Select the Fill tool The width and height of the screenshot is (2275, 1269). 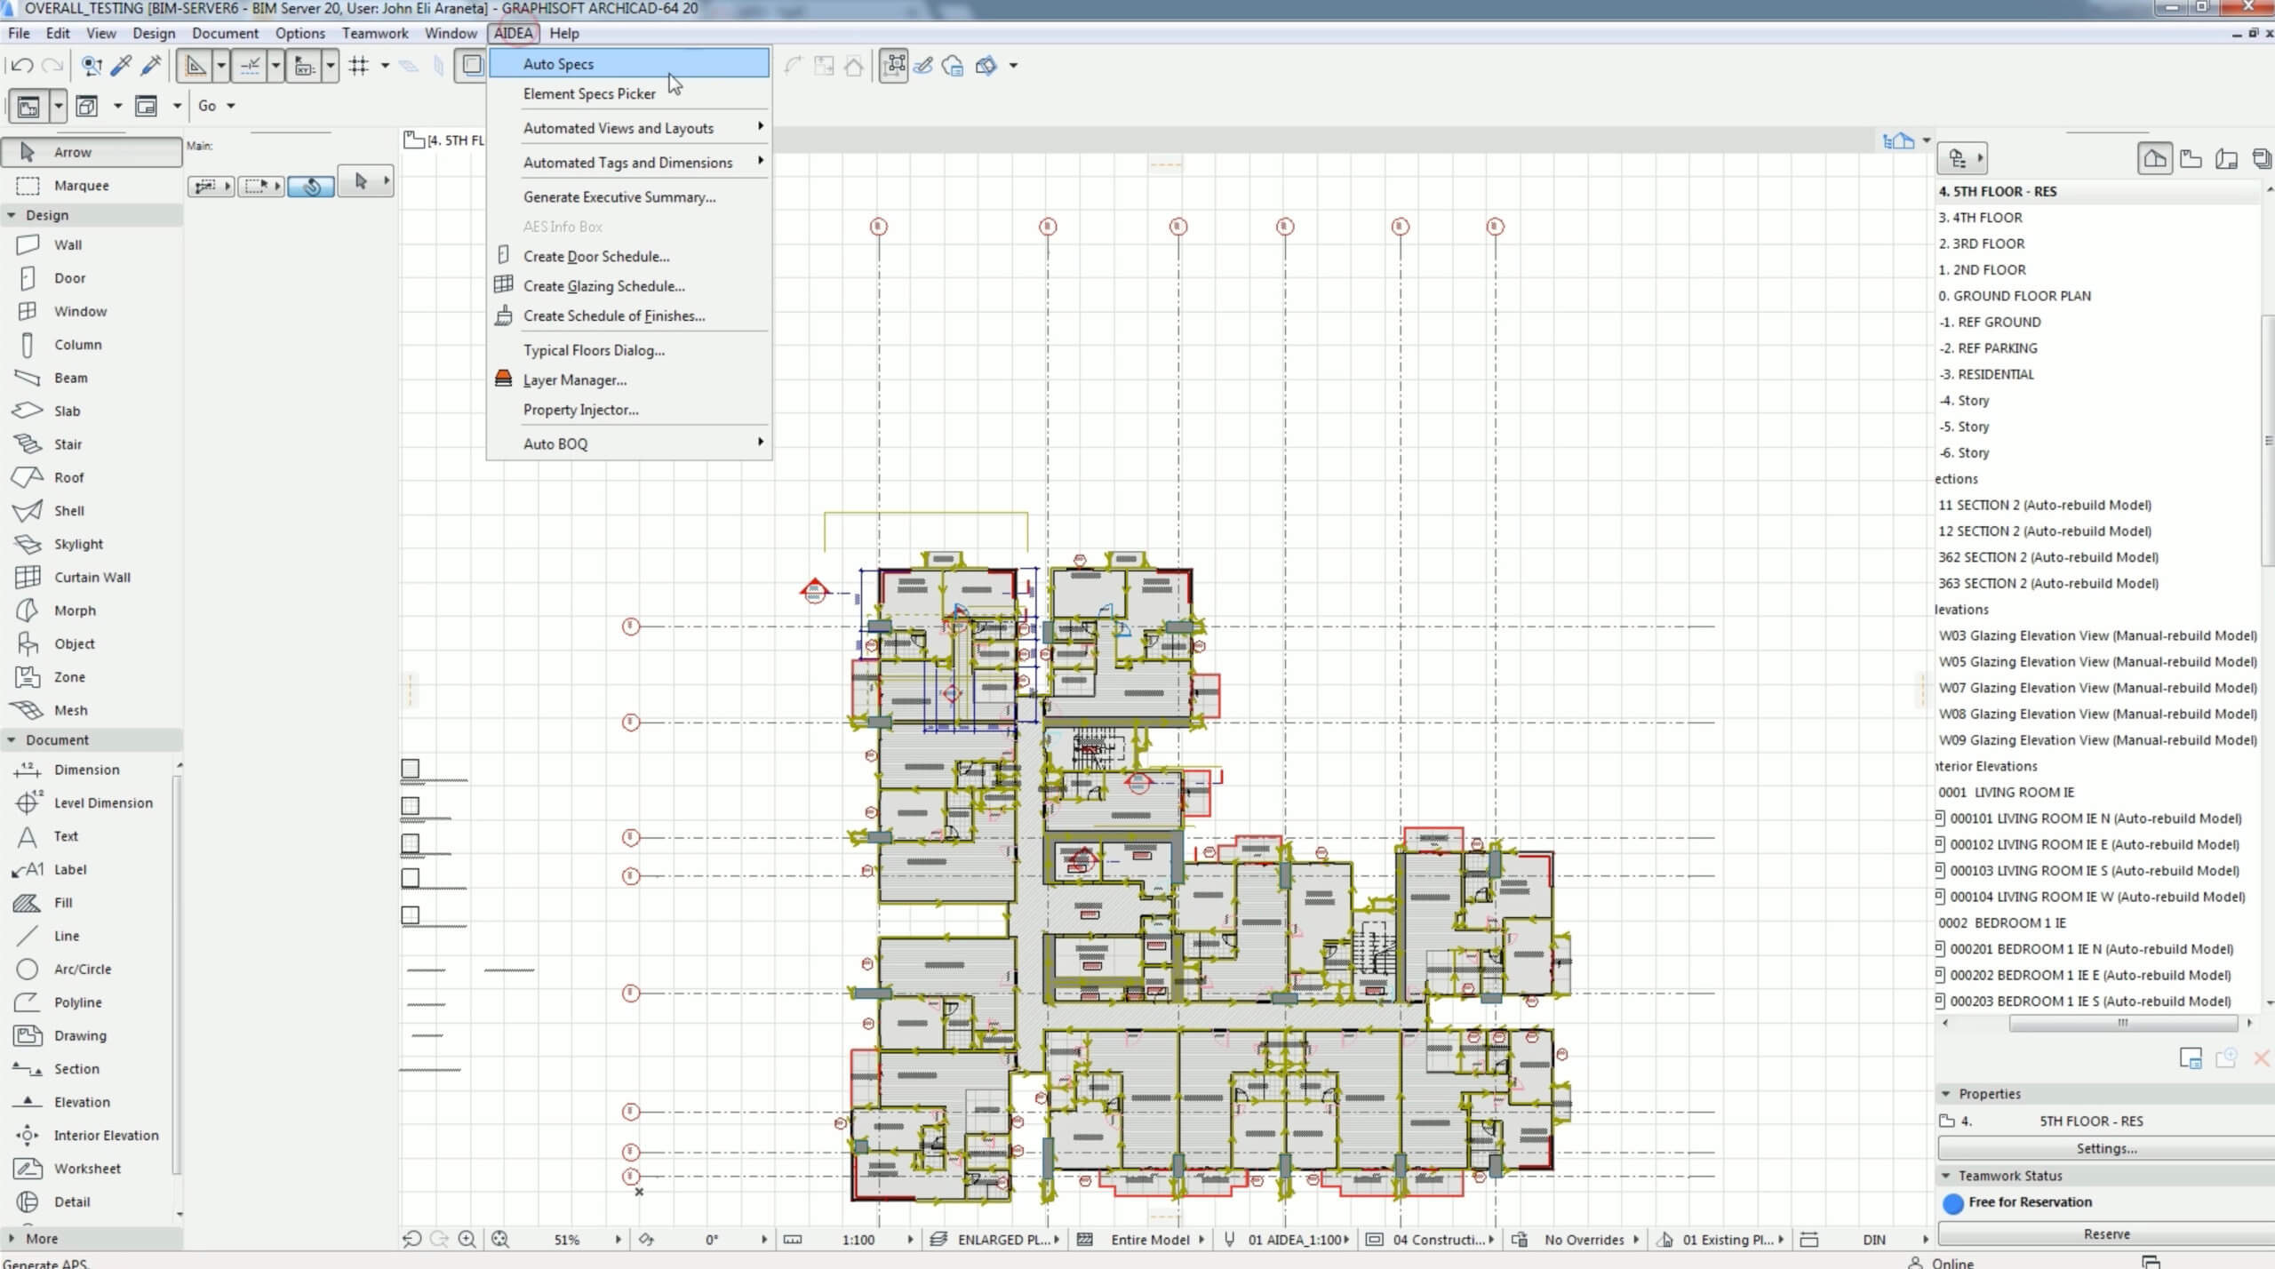62,902
